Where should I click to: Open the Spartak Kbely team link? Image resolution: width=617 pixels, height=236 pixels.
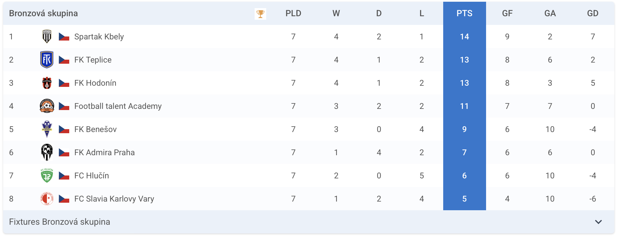[99, 37]
